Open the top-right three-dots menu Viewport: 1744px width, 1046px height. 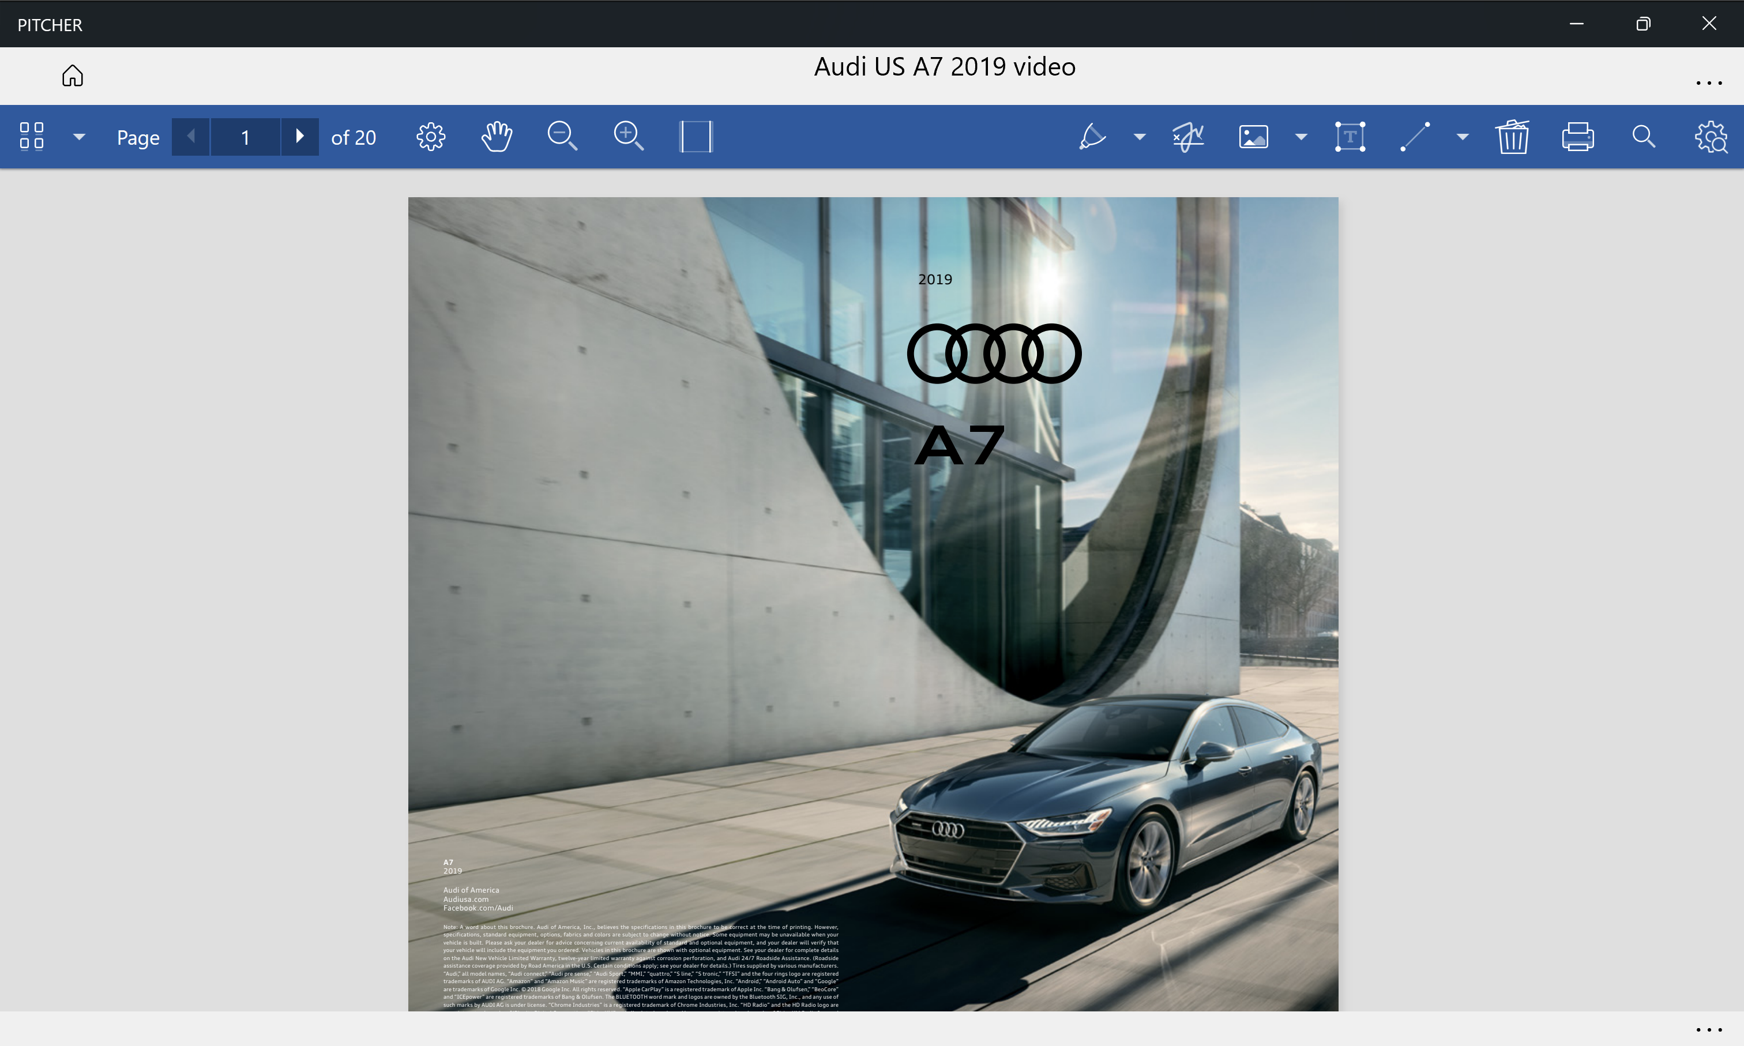tap(1709, 83)
